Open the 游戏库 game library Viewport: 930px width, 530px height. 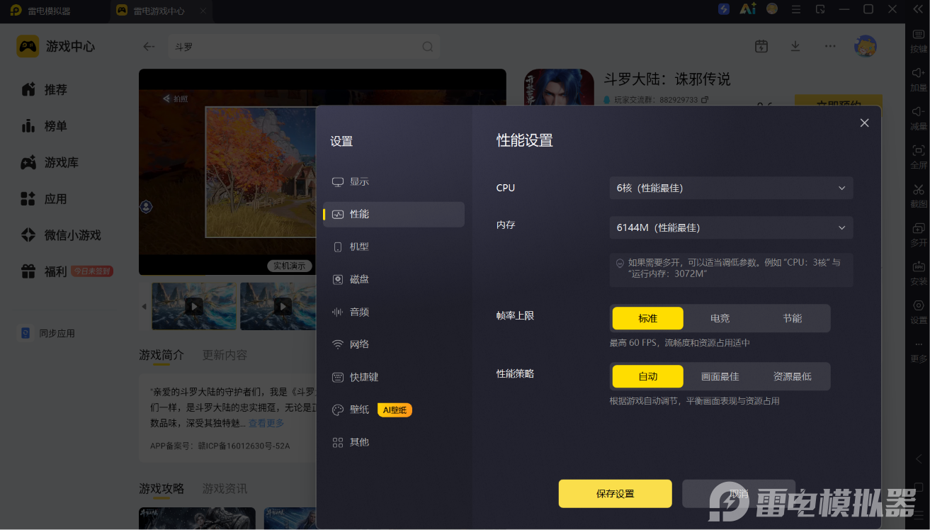tap(50, 162)
